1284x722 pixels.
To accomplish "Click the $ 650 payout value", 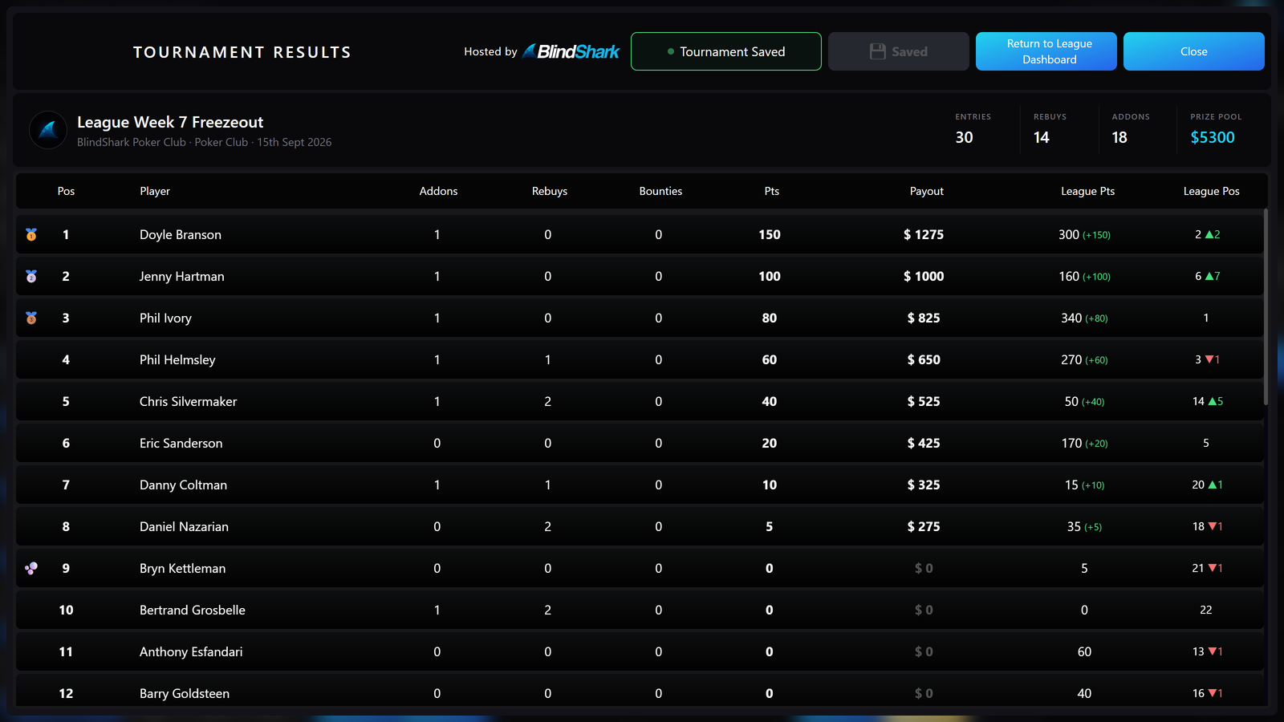I will [924, 359].
